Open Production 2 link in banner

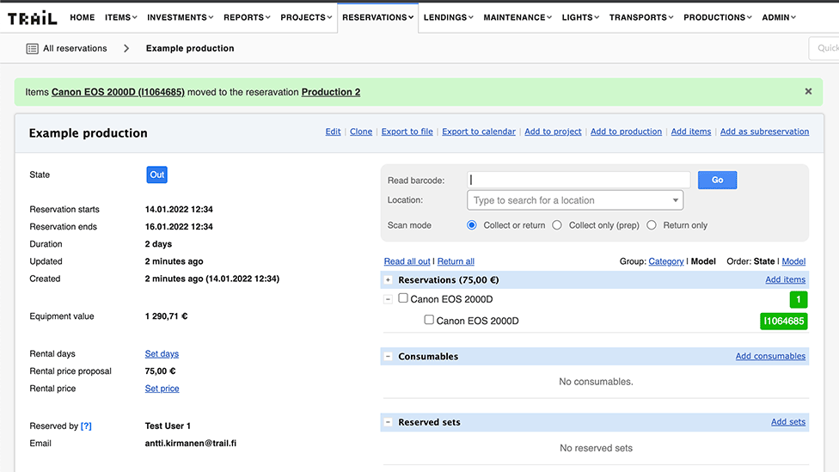point(331,92)
